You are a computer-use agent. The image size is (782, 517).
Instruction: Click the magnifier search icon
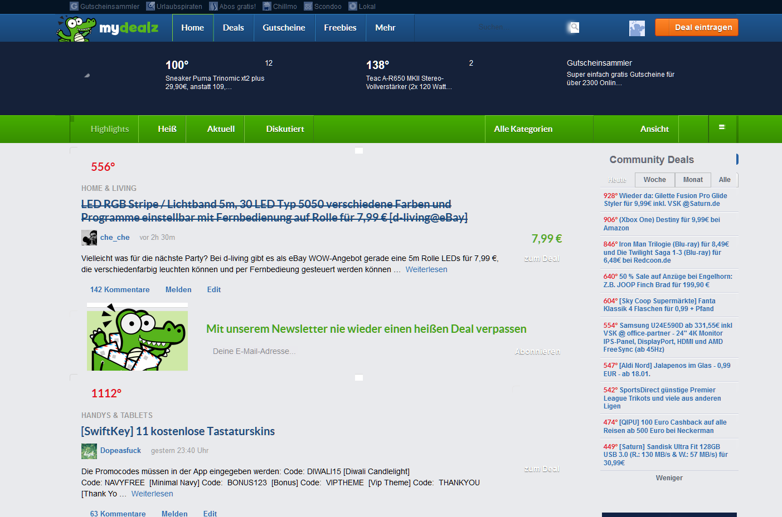coord(575,27)
